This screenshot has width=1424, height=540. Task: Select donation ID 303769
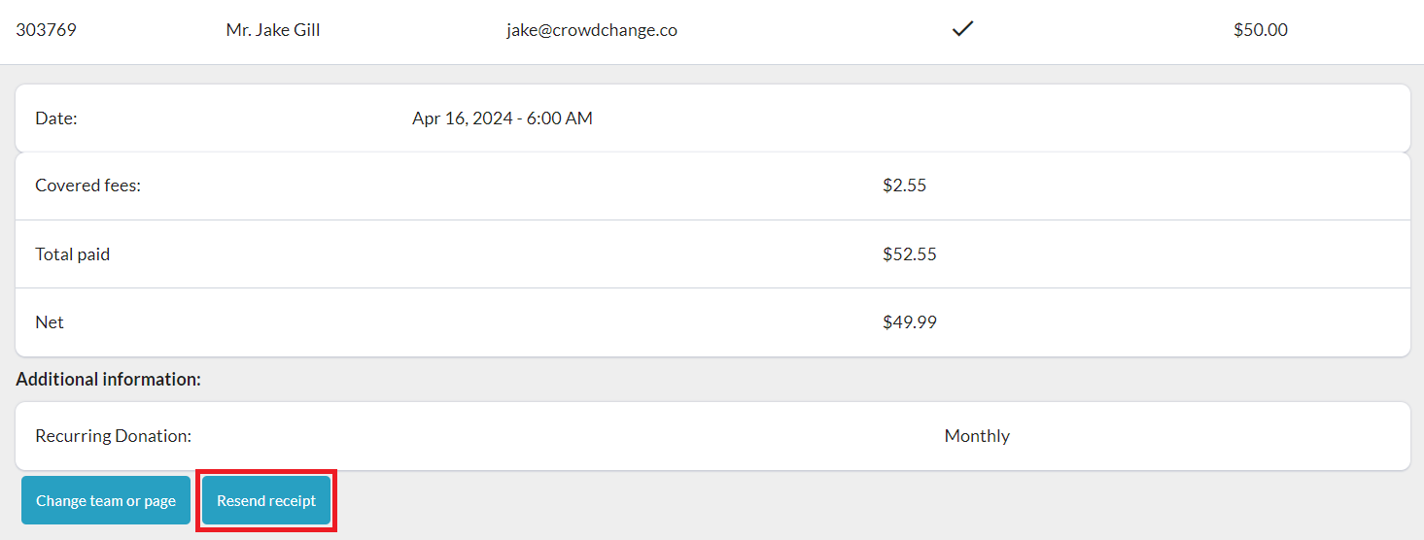(x=46, y=30)
